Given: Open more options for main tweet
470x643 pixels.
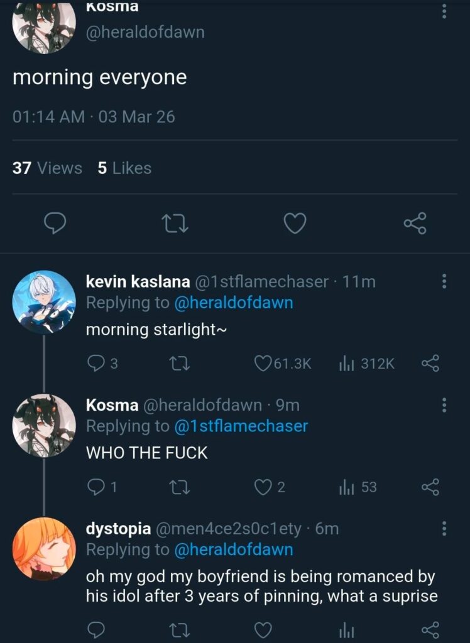Looking at the screenshot, I should (x=444, y=11).
